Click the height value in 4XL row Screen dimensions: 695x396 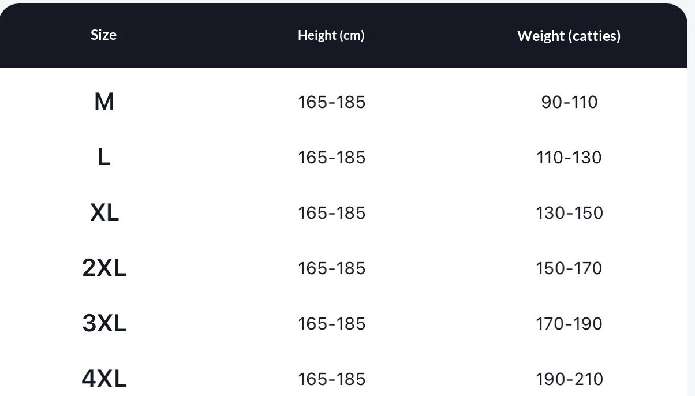tap(332, 379)
